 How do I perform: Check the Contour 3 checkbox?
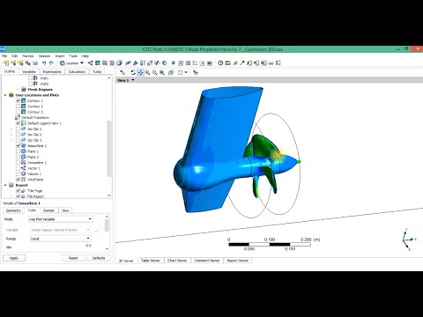(x=18, y=112)
